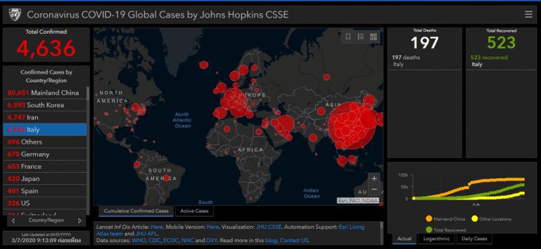Switch to Active Cases map tab
This screenshot has height=249, width=541.
[x=194, y=211]
